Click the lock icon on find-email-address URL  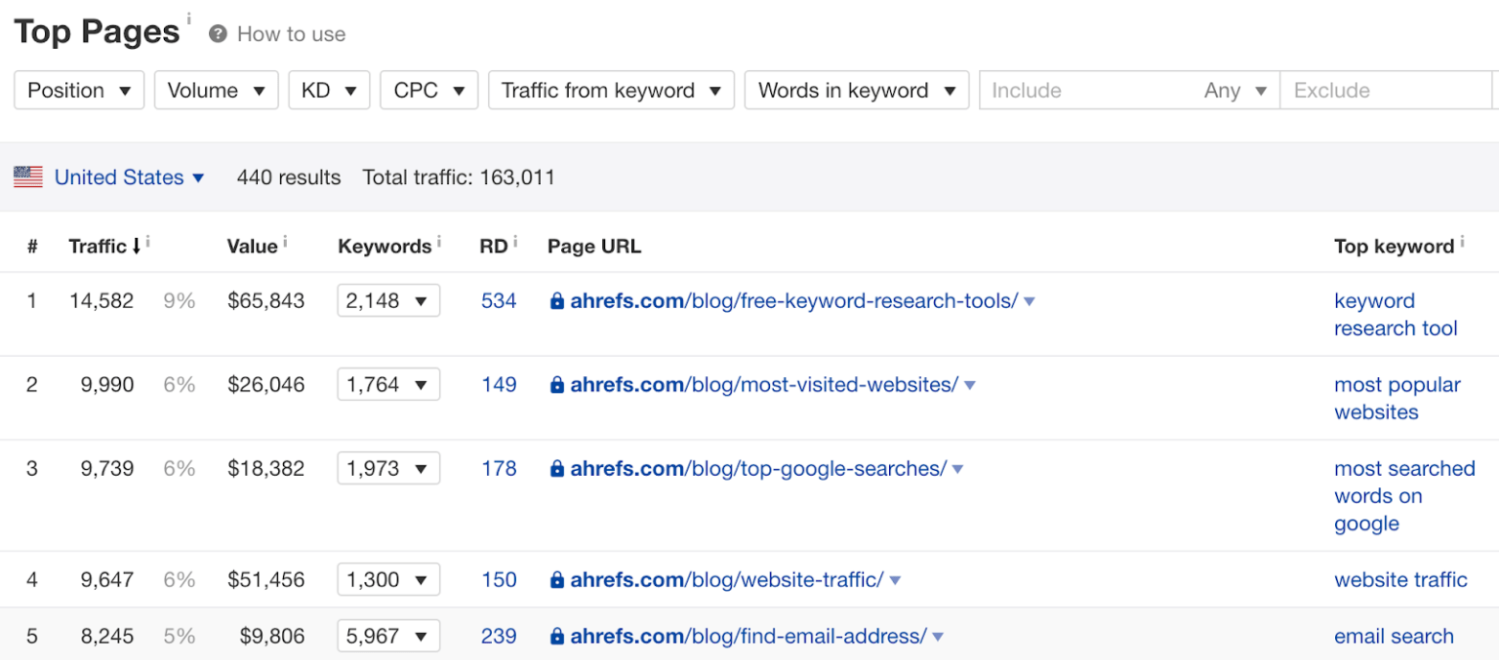(x=556, y=636)
